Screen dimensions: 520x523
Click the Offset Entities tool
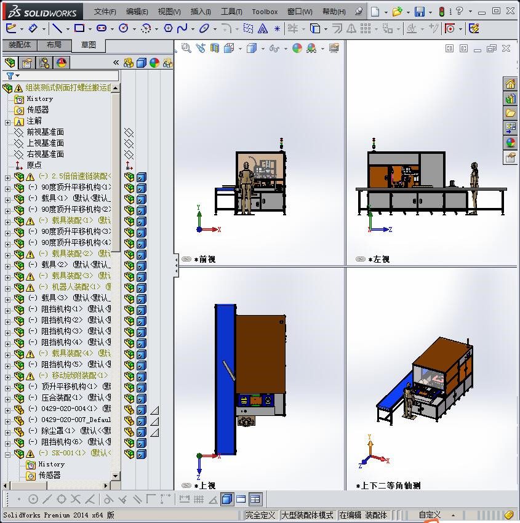point(337,28)
